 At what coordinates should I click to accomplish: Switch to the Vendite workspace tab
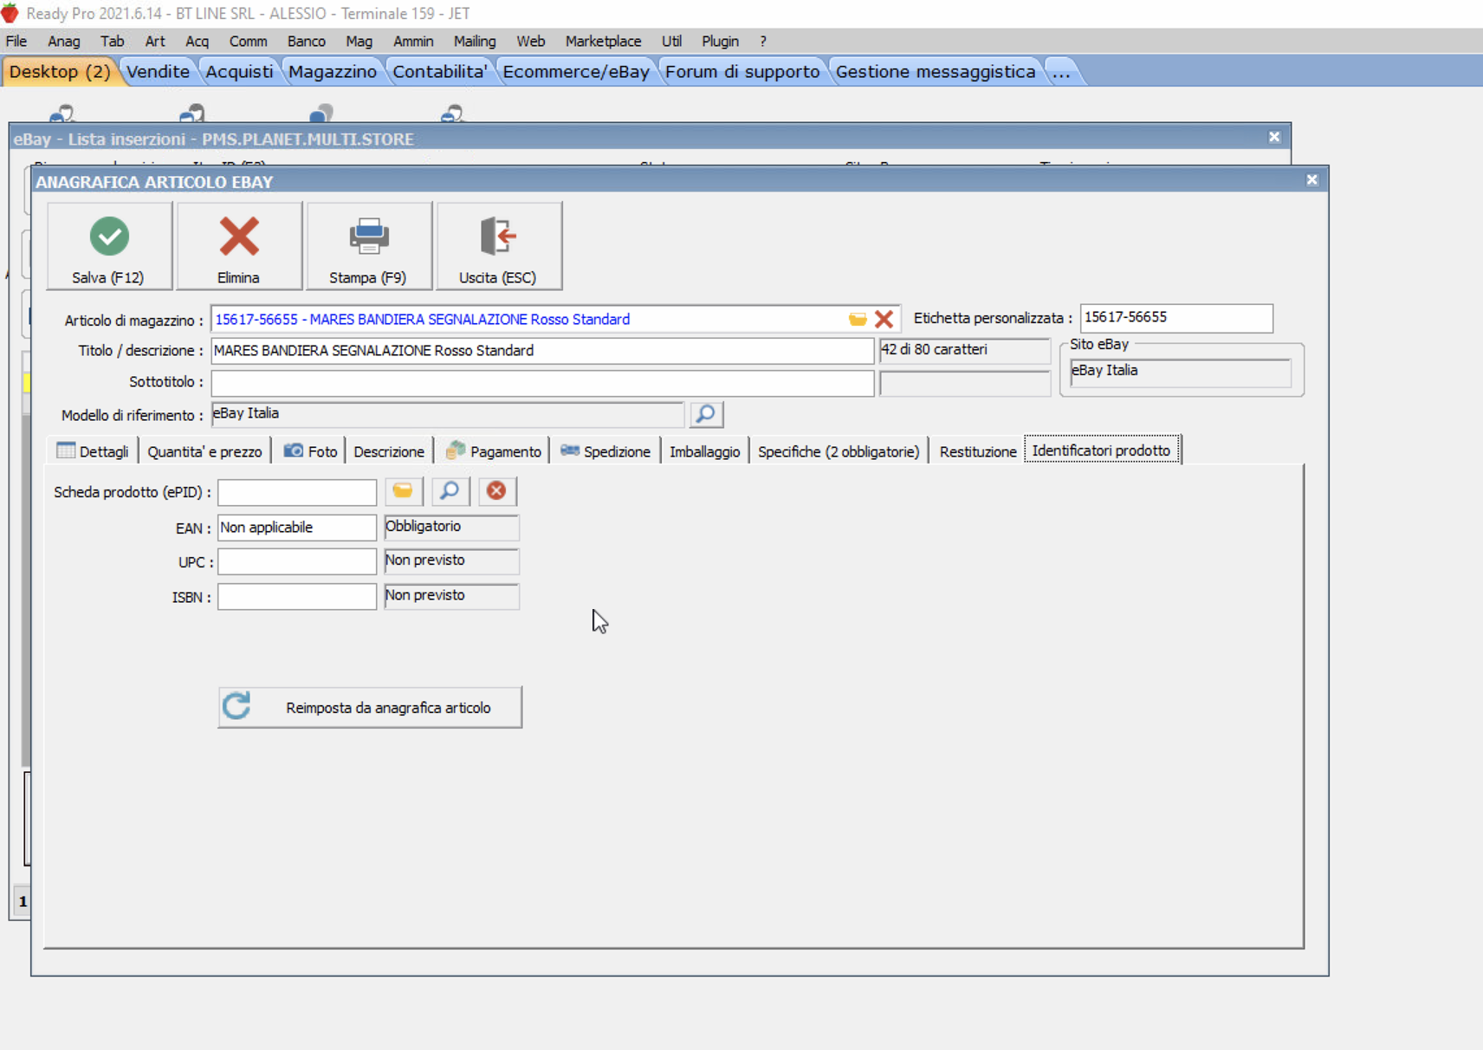(x=158, y=71)
